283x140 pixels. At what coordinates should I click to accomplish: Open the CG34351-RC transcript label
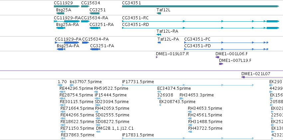(135, 18)
